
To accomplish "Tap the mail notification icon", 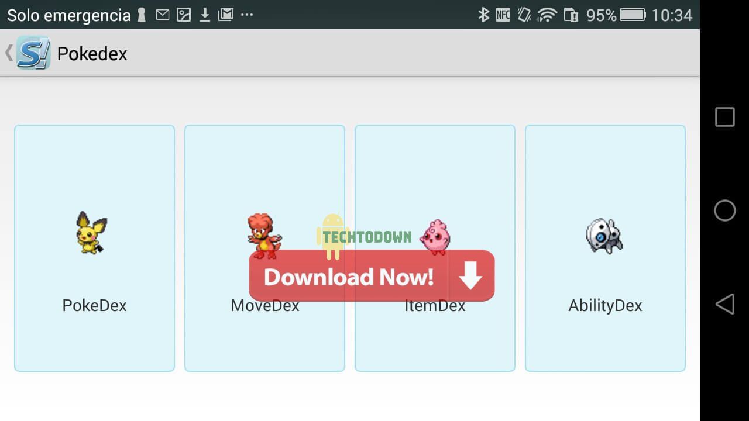I will click(x=163, y=15).
